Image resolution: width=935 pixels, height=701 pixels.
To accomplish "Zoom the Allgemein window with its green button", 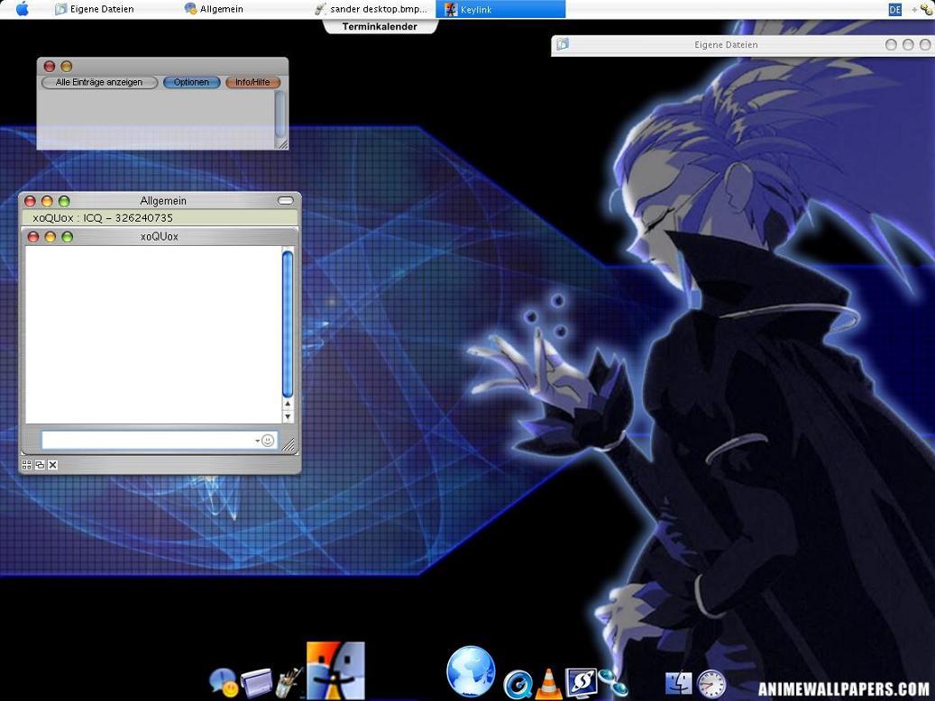I will point(64,202).
